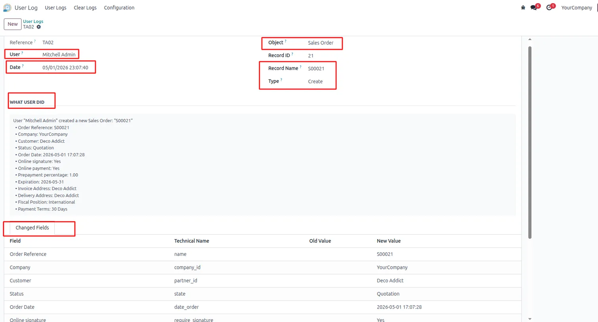Click the Old Value column header
The width and height of the screenshot is (598, 322).
320,241
